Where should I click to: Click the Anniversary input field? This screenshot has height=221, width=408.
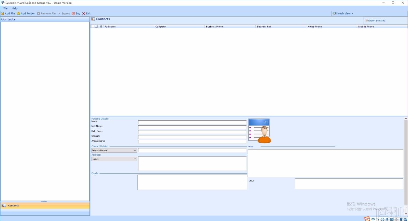click(193, 142)
